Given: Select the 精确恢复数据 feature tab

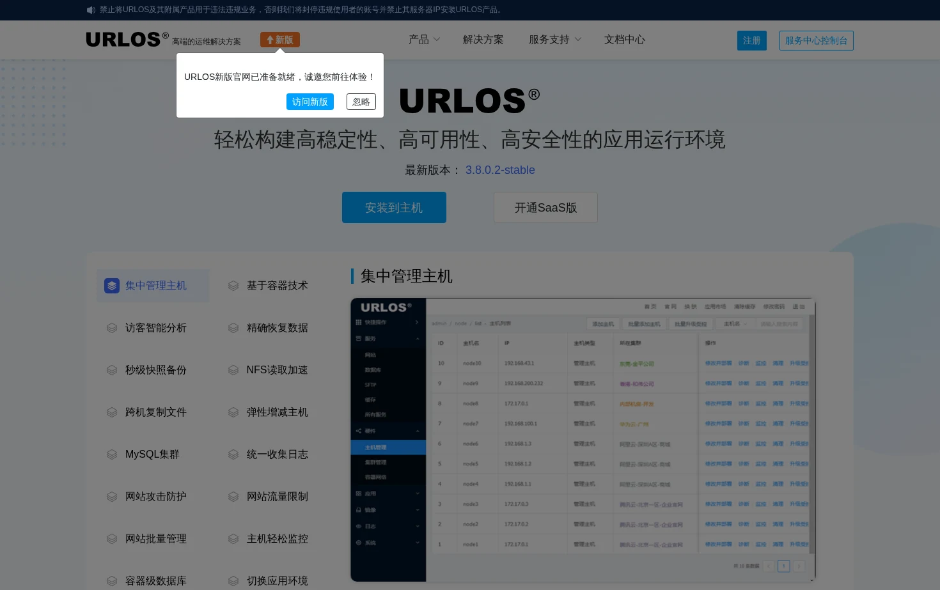Looking at the screenshot, I should 274,328.
